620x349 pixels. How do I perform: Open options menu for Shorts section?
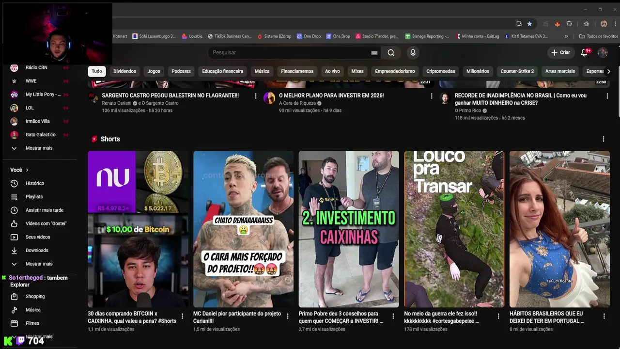(x=603, y=139)
